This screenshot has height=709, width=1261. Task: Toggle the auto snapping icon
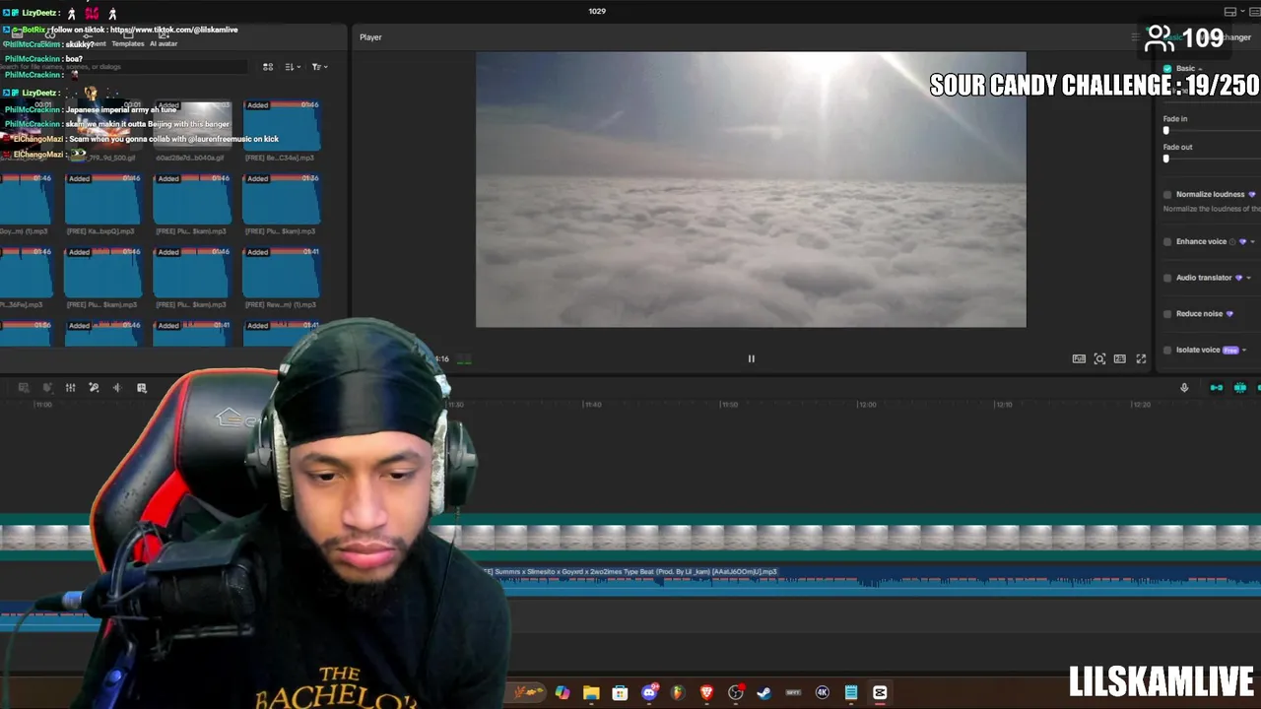click(1240, 388)
